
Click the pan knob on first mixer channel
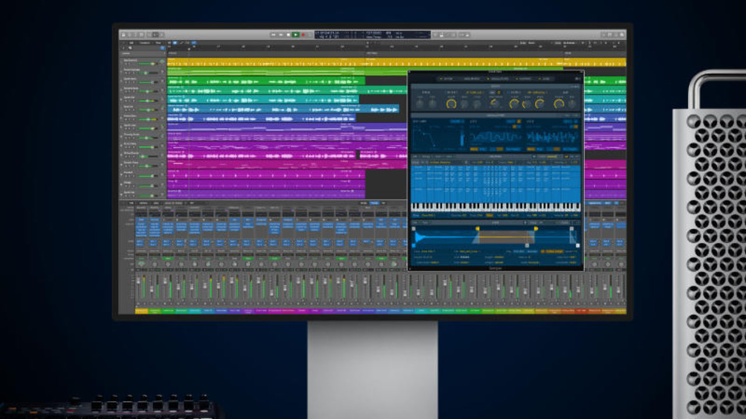(x=141, y=264)
